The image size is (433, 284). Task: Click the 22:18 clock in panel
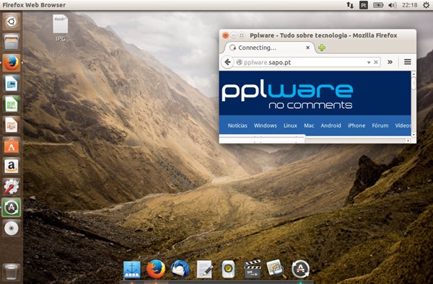[x=410, y=5]
